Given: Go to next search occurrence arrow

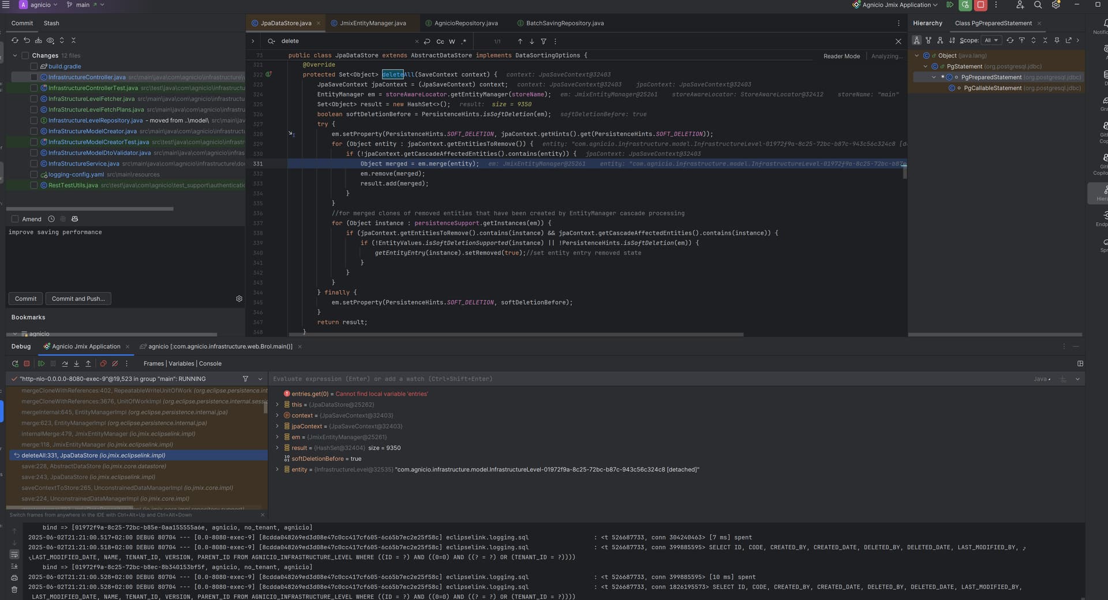Looking at the screenshot, I should 531,42.
